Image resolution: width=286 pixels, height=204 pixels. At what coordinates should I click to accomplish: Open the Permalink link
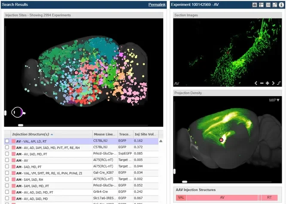click(x=156, y=4)
